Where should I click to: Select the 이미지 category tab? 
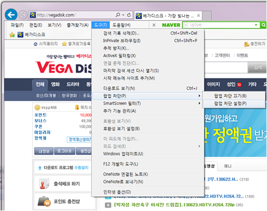[213, 85]
